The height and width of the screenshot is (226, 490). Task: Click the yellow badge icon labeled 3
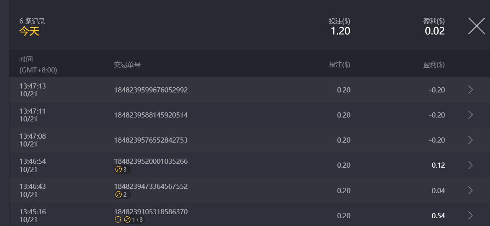pyautogui.click(x=119, y=170)
